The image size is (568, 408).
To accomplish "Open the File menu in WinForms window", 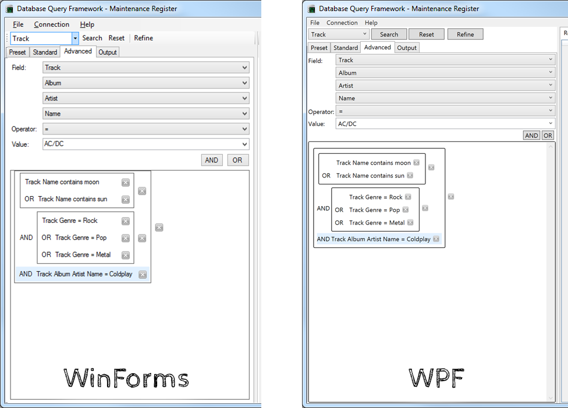I will pyautogui.click(x=18, y=24).
